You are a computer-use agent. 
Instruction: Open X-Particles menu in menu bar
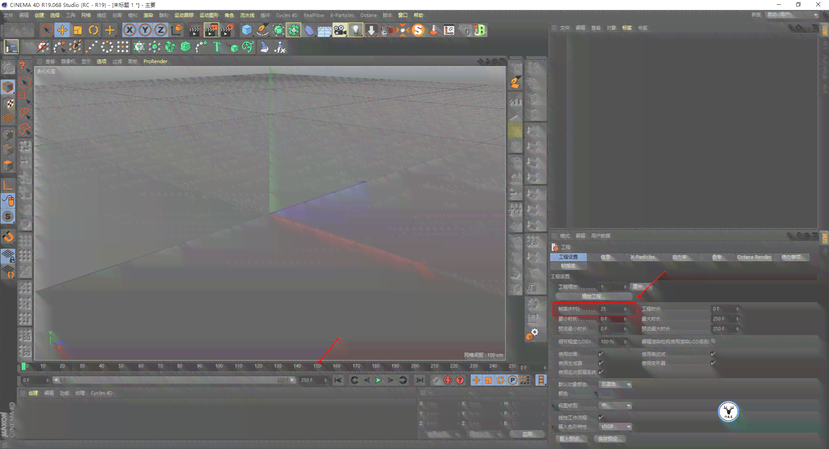[342, 15]
